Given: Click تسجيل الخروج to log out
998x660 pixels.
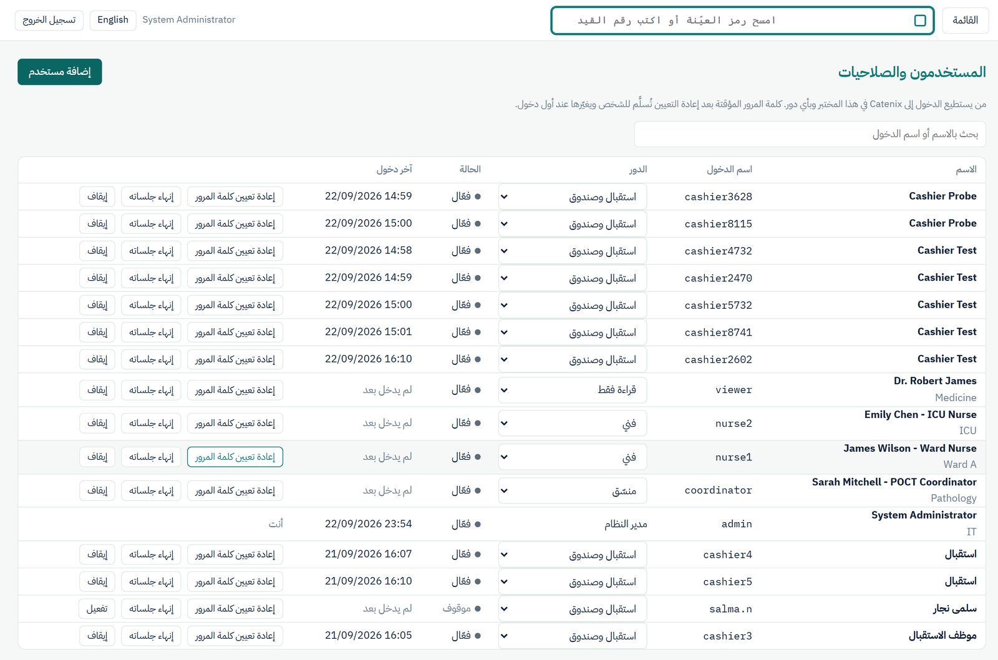Looking at the screenshot, I should (49, 20).
